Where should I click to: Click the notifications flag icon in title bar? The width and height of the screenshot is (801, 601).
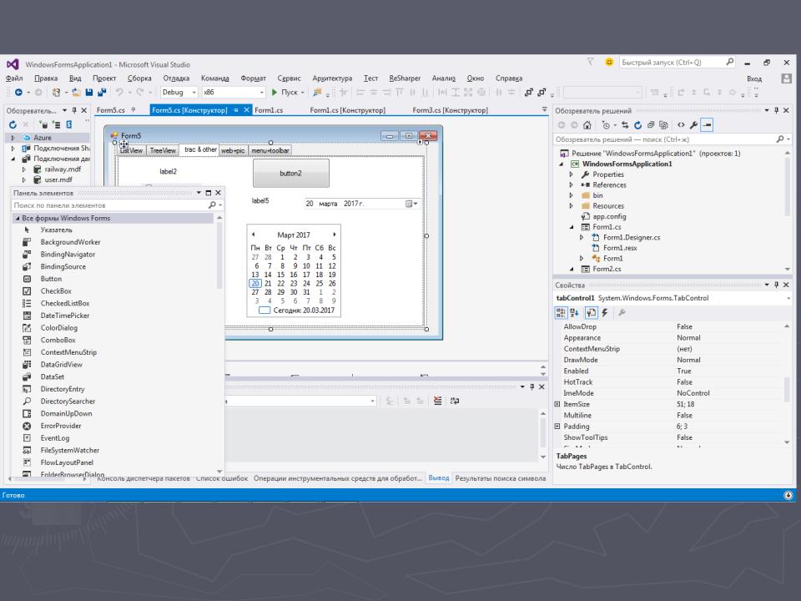591,62
